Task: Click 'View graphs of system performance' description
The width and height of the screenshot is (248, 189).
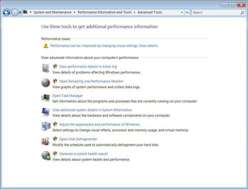Action: click(x=96, y=87)
